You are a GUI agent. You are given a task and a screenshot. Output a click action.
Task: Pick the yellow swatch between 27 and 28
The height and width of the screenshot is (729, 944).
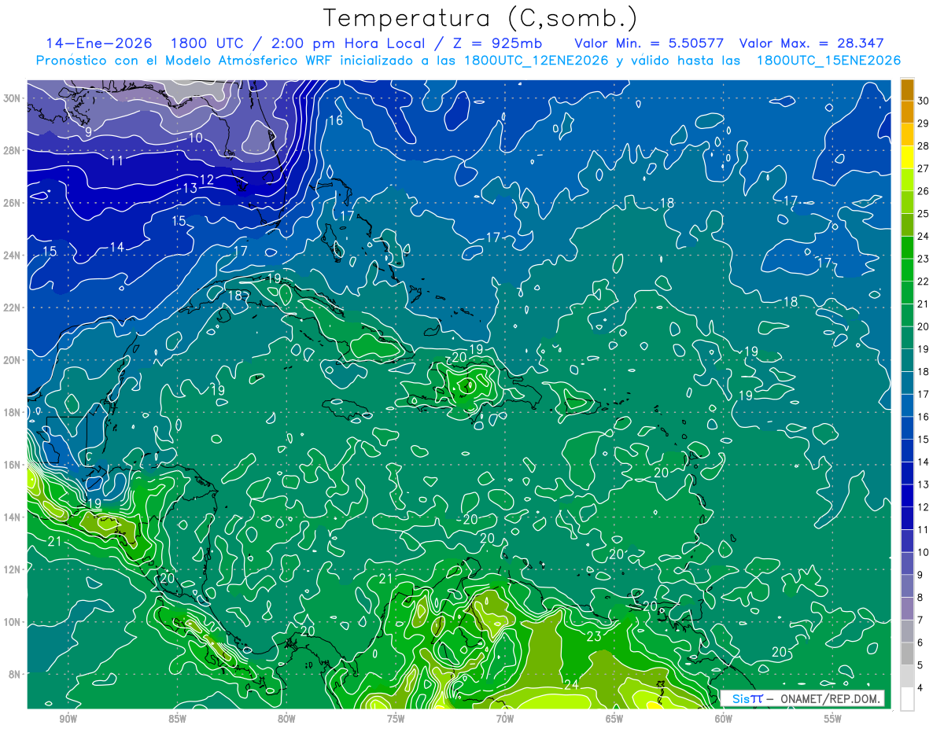[x=907, y=157]
